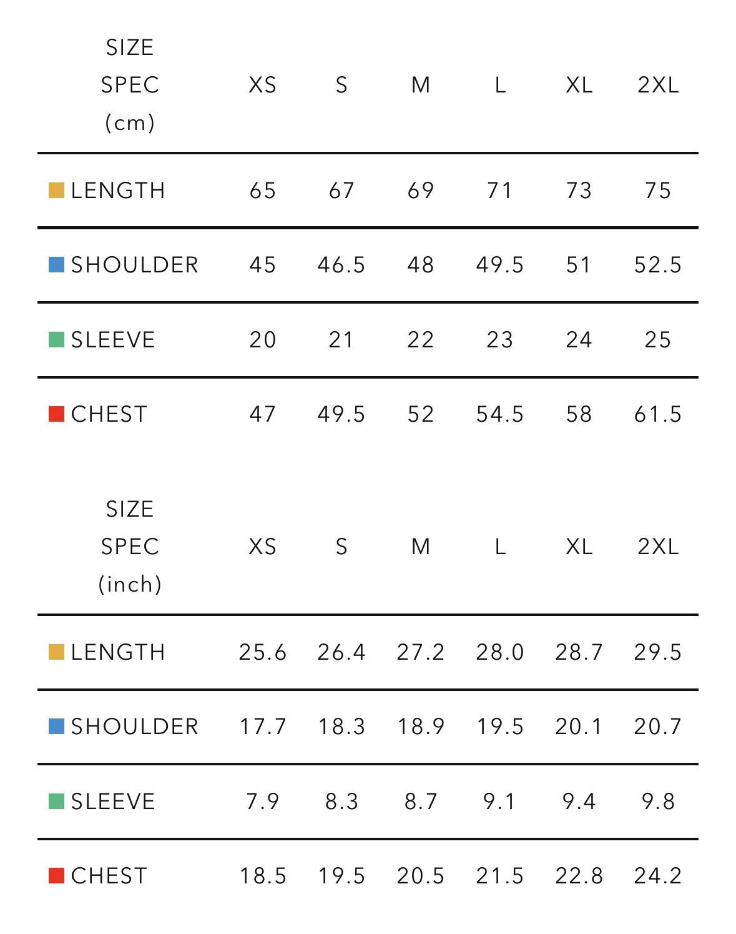This screenshot has height=934, width=736.
Task: Select the M column header in inch table
Action: [421, 547]
